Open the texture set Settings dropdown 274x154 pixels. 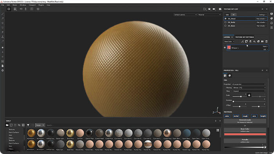pos(262,14)
